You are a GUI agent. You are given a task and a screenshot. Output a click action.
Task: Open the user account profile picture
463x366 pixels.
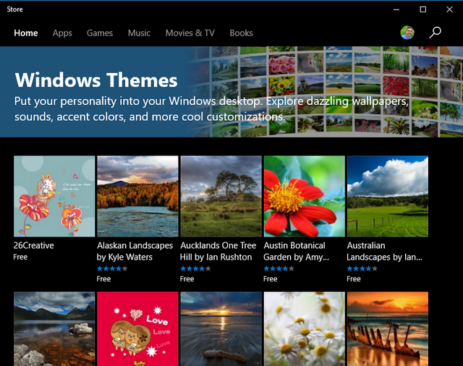407,33
